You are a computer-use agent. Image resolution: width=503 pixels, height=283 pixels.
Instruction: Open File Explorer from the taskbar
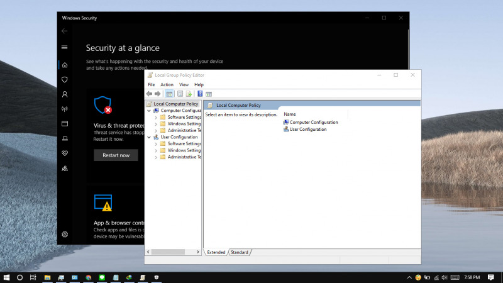(47, 277)
